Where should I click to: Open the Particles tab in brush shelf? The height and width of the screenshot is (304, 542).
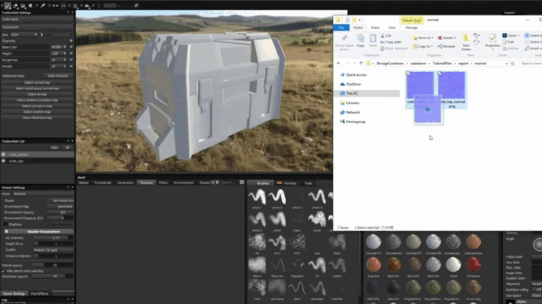pos(287,183)
